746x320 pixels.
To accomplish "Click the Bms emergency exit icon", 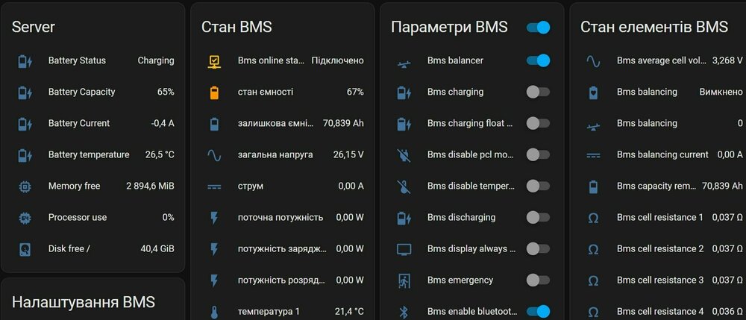I will coord(404,280).
